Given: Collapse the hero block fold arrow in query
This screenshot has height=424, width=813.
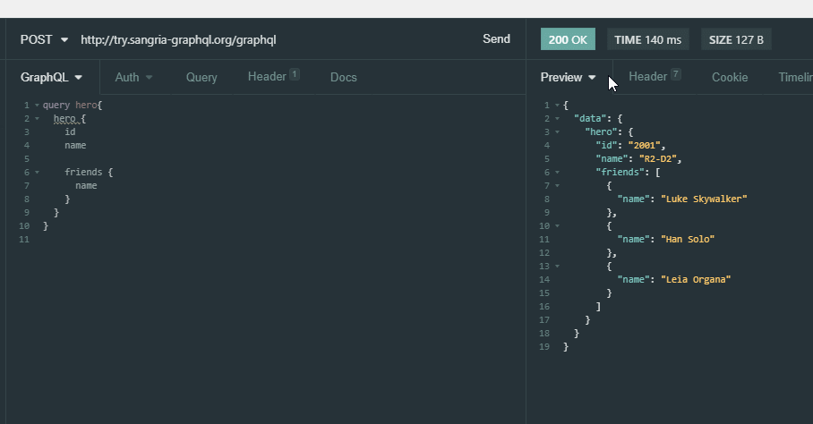Looking at the screenshot, I should click(x=37, y=119).
